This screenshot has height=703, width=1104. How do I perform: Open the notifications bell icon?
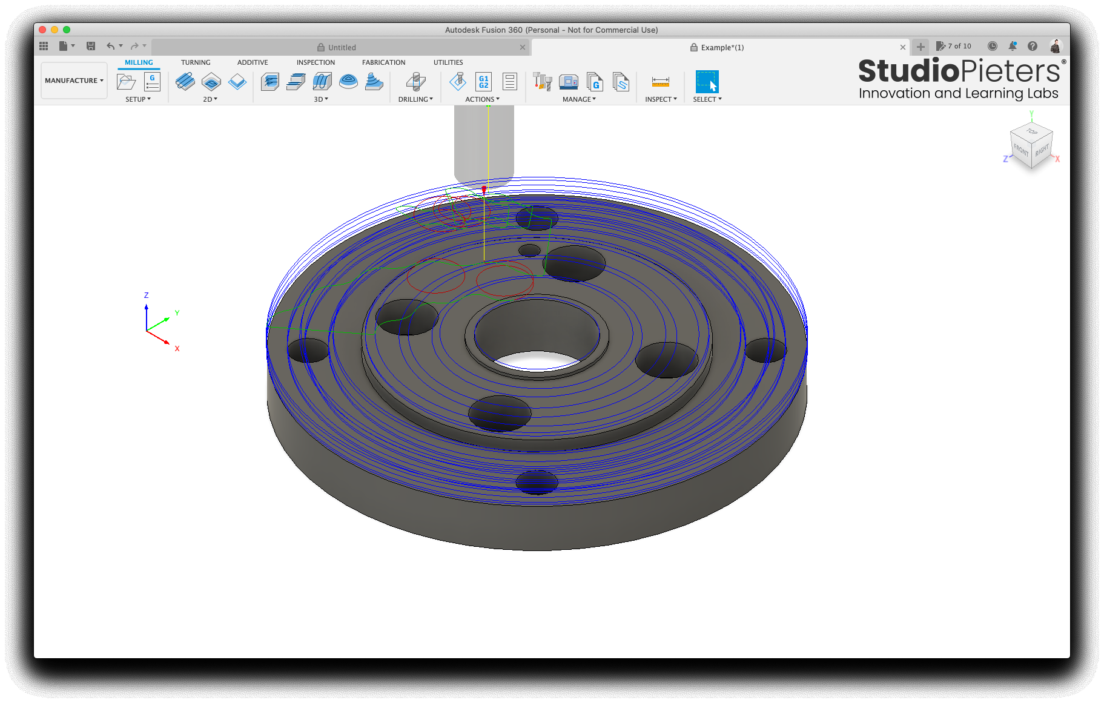[x=1013, y=46]
